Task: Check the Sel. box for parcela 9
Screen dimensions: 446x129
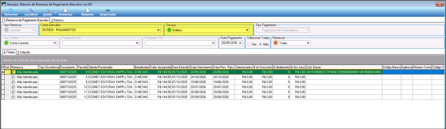Action: click(x=7, y=82)
